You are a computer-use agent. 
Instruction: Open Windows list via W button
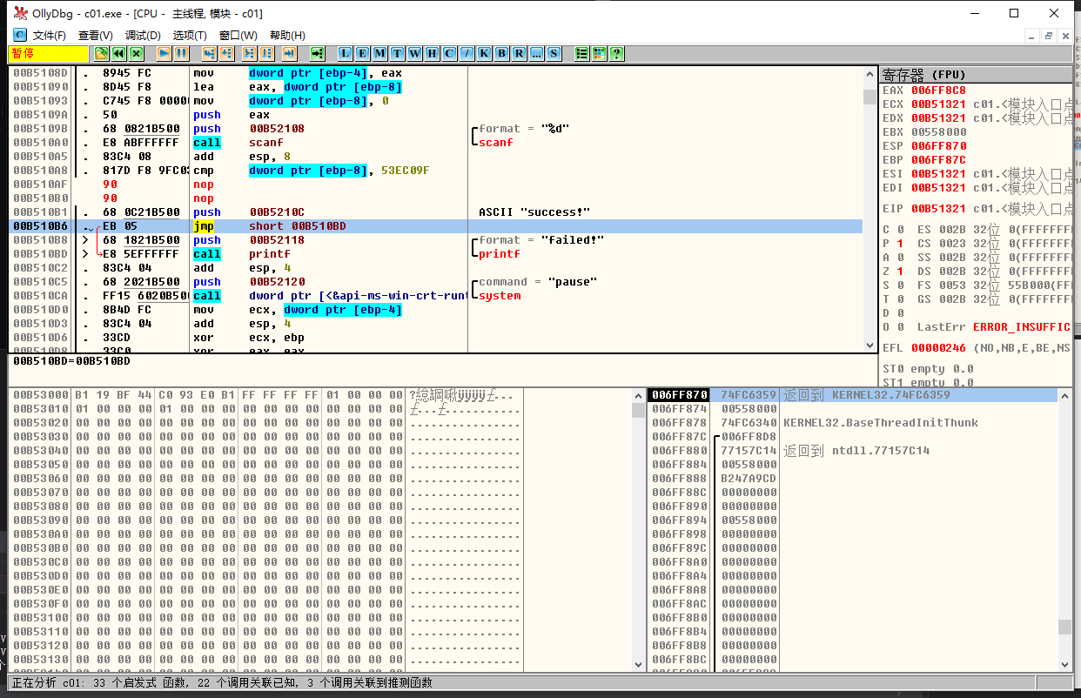point(414,53)
